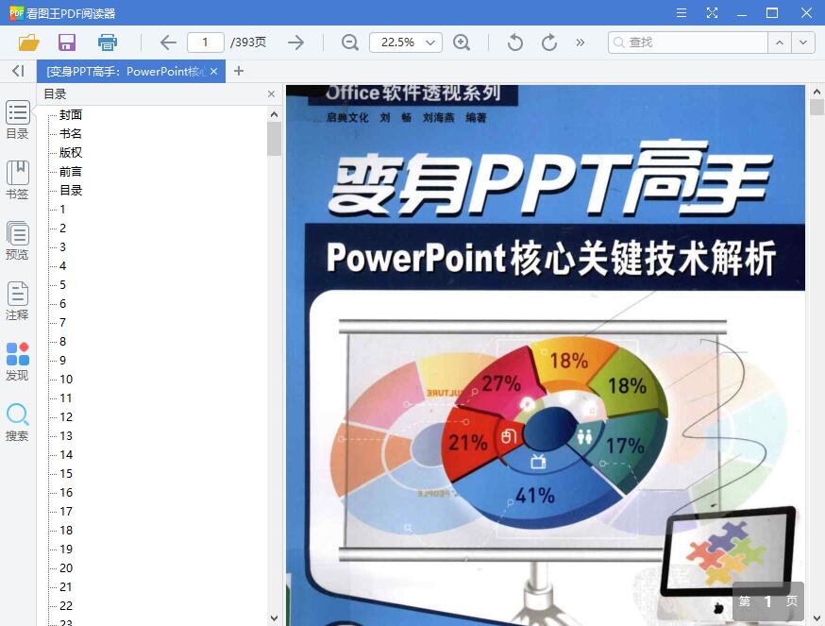The image size is (825, 626).
Task: Click the outline panel scrollbar thumb
Action: pos(274,139)
